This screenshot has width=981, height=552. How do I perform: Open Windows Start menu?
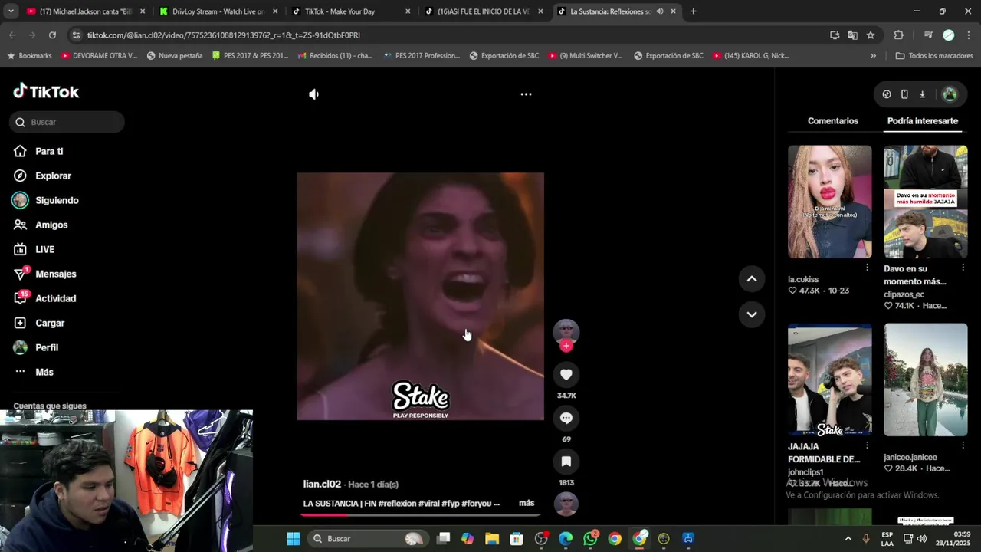(x=294, y=539)
